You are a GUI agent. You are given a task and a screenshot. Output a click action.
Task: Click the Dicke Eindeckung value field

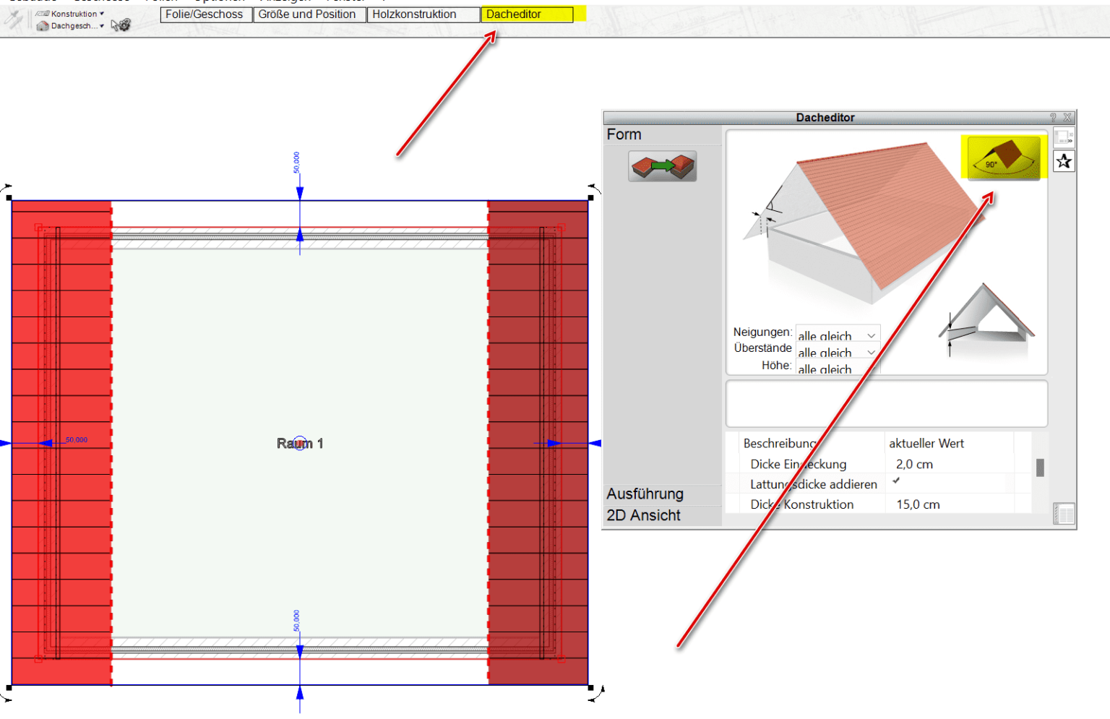pos(913,464)
